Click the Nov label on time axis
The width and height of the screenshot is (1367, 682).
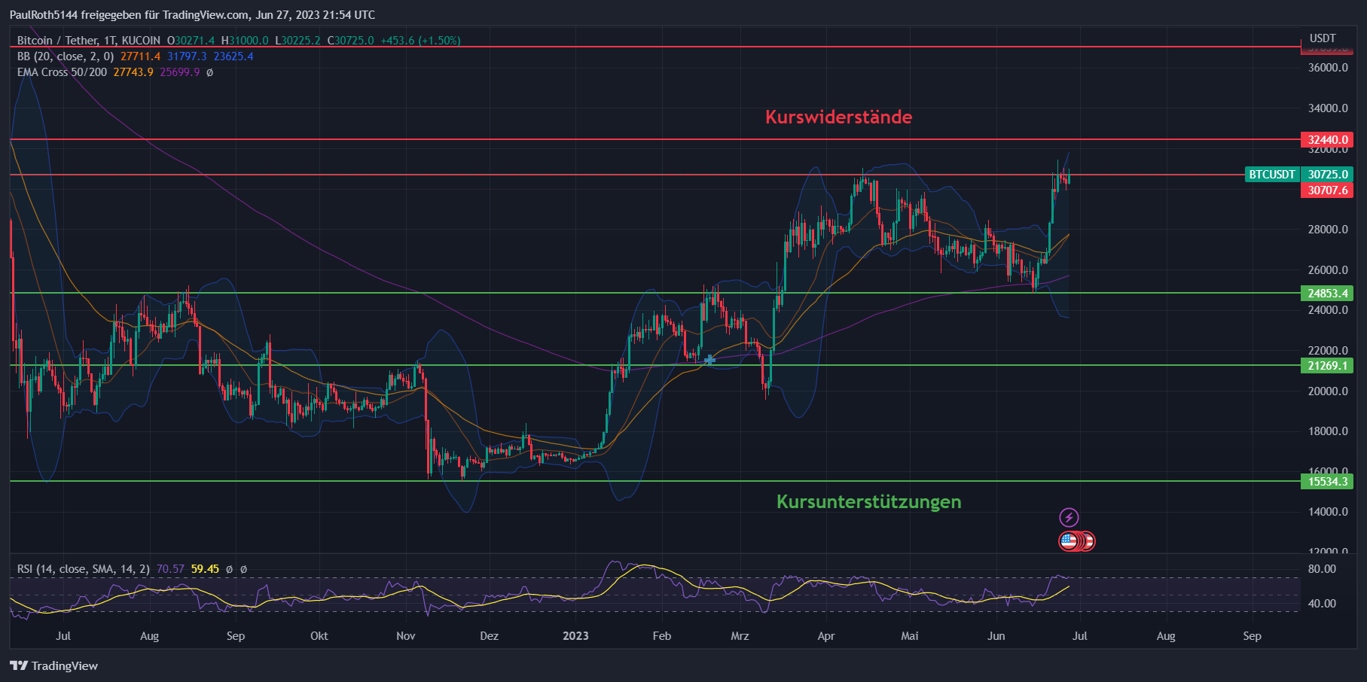[x=406, y=636]
